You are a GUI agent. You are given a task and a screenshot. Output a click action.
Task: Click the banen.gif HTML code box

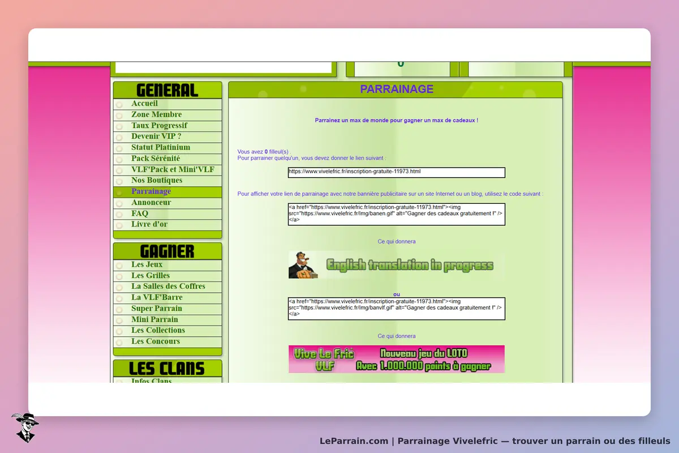[x=396, y=215]
